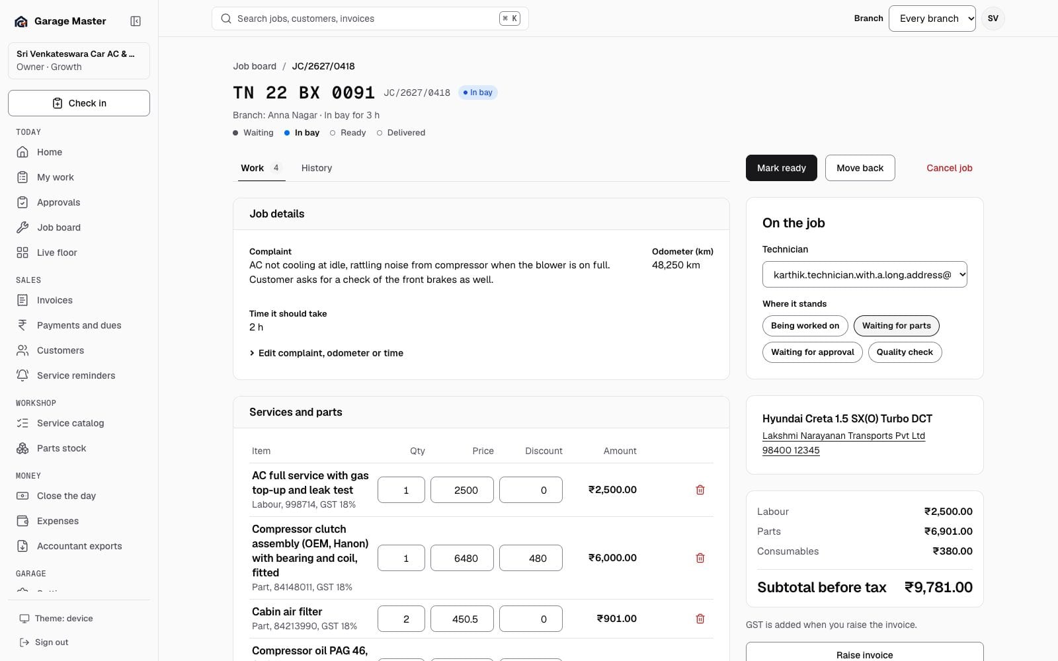Open SV user avatar menu

click(x=993, y=19)
